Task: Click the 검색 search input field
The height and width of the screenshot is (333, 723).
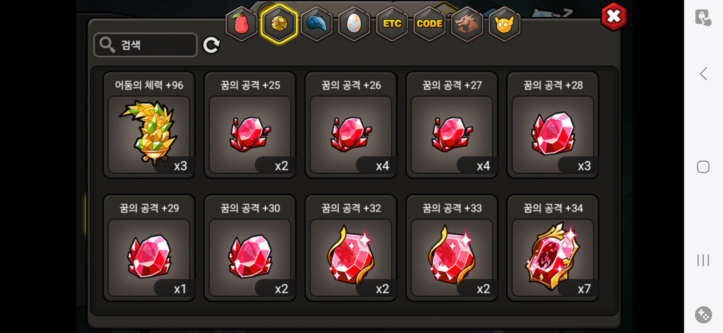Action: [x=145, y=45]
